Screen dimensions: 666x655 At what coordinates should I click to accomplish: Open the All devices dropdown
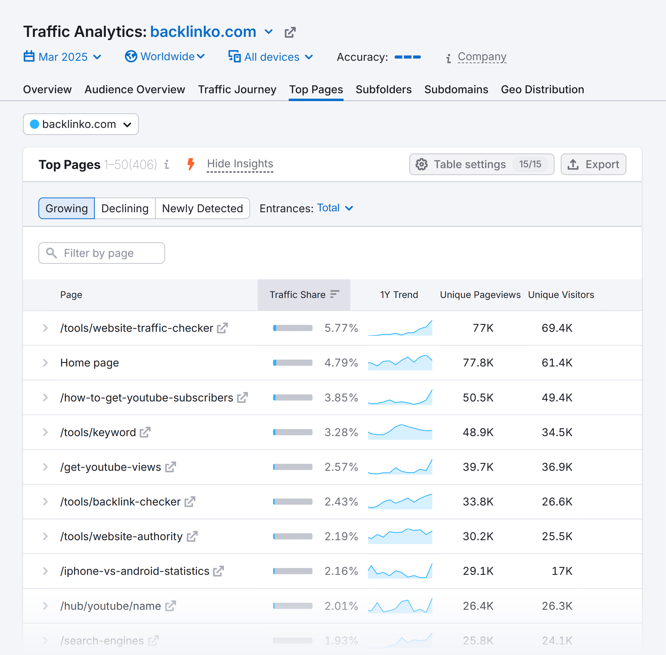click(271, 56)
